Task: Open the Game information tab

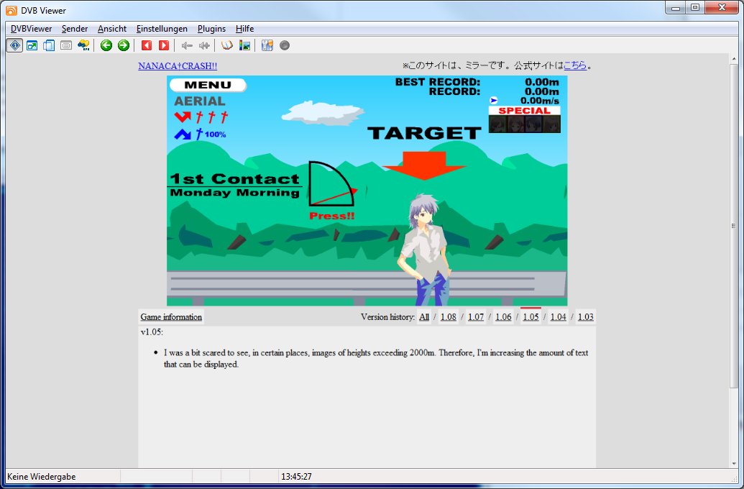Action: coord(171,317)
